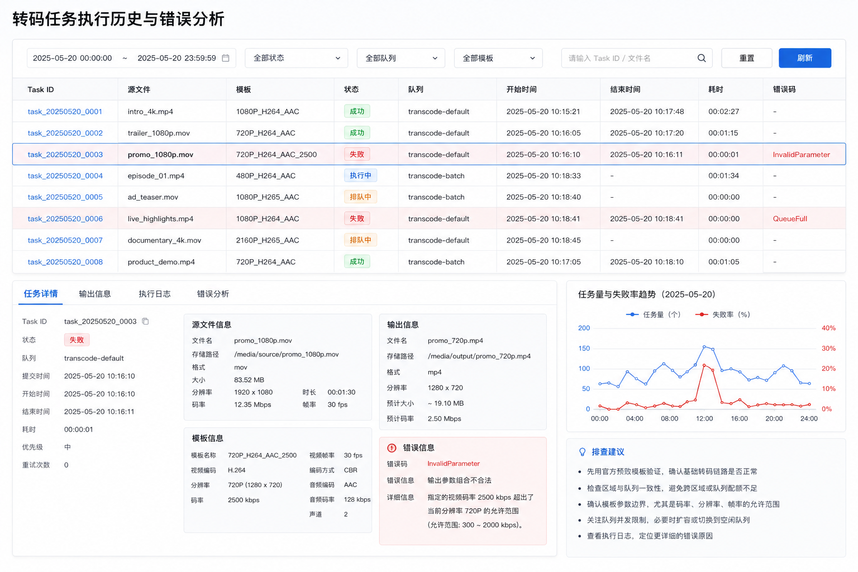Viewport: 858px width, 572px height.
Task: Open link task_20250520_0003 in table
Action: (x=65, y=155)
